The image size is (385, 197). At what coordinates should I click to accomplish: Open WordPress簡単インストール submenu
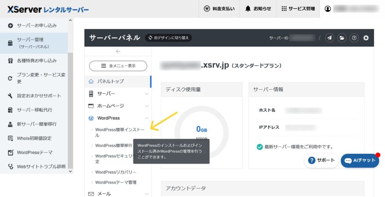click(x=119, y=132)
